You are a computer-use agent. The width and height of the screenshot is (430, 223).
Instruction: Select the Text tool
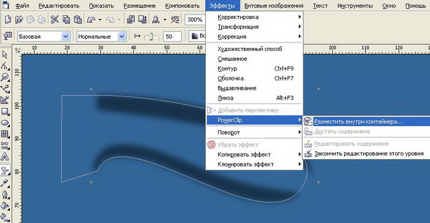click(x=5, y=157)
